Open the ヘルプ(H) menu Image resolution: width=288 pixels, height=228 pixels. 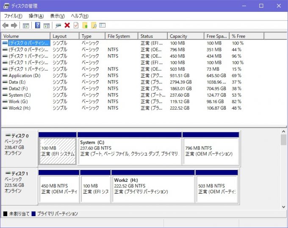(80, 16)
